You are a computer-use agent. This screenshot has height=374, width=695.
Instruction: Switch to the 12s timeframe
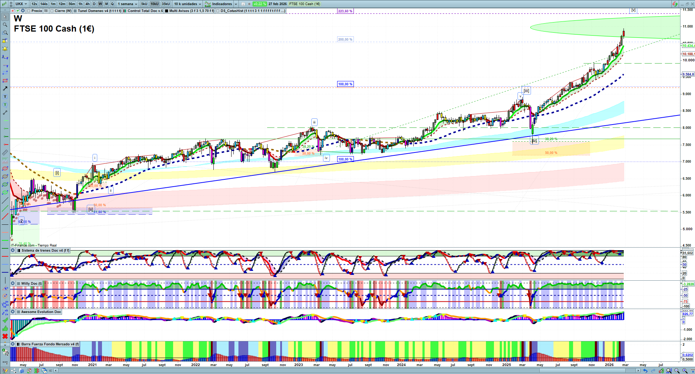click(x=34, y=4)
